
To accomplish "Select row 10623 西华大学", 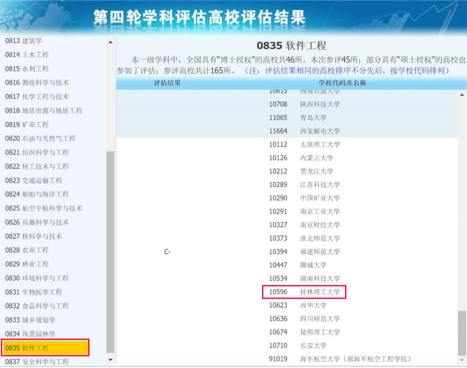I will point(297,305).
